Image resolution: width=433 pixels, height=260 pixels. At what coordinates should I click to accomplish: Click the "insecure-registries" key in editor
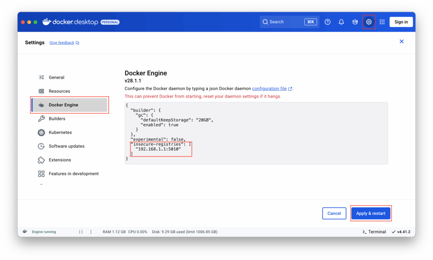157,144
